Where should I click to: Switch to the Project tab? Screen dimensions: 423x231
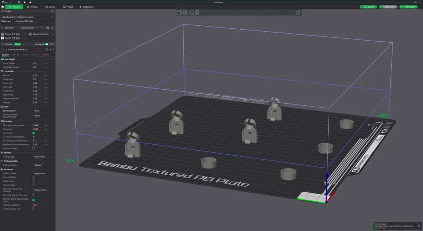coord(68,7)
